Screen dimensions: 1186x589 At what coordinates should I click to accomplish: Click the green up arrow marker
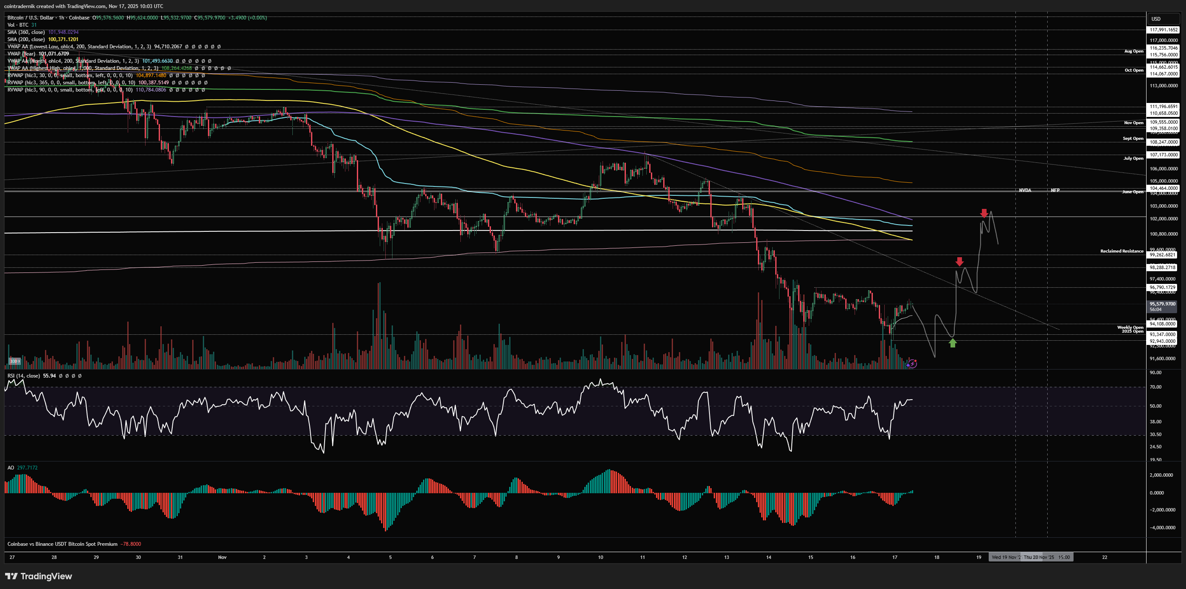coord(953,342)
